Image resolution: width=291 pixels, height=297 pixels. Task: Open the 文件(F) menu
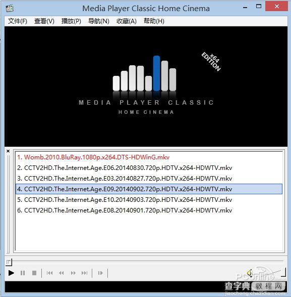click(x=17, y=21)
